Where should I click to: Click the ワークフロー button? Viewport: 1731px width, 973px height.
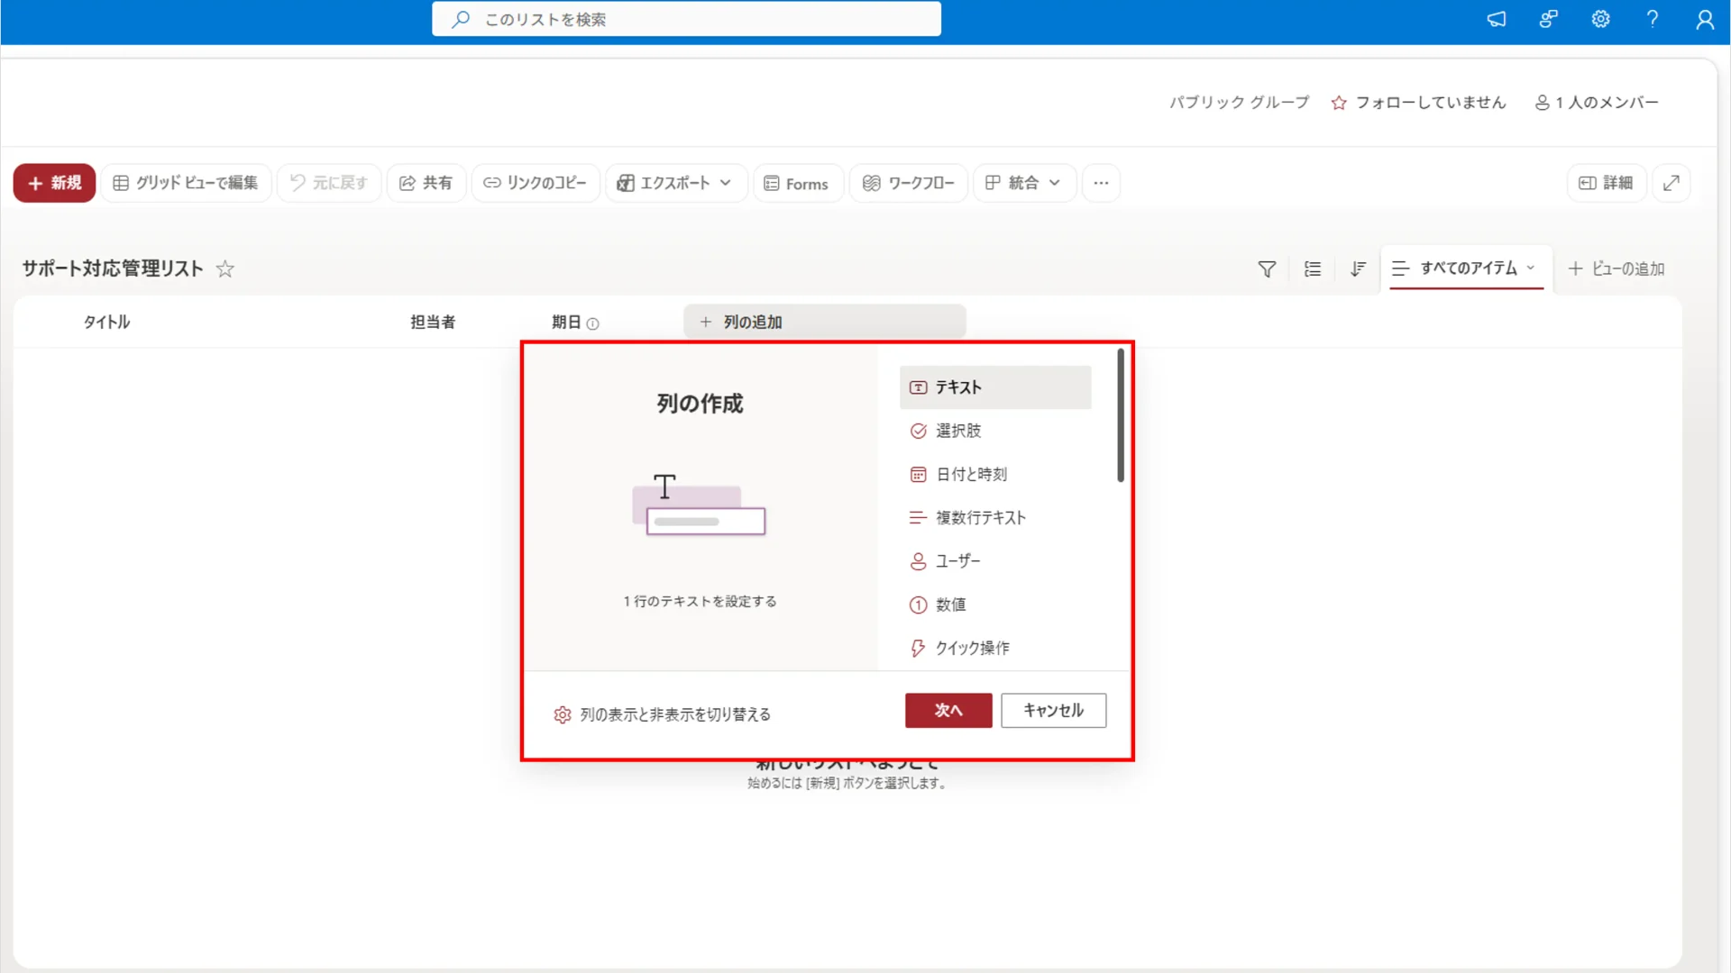pos(909,183)
